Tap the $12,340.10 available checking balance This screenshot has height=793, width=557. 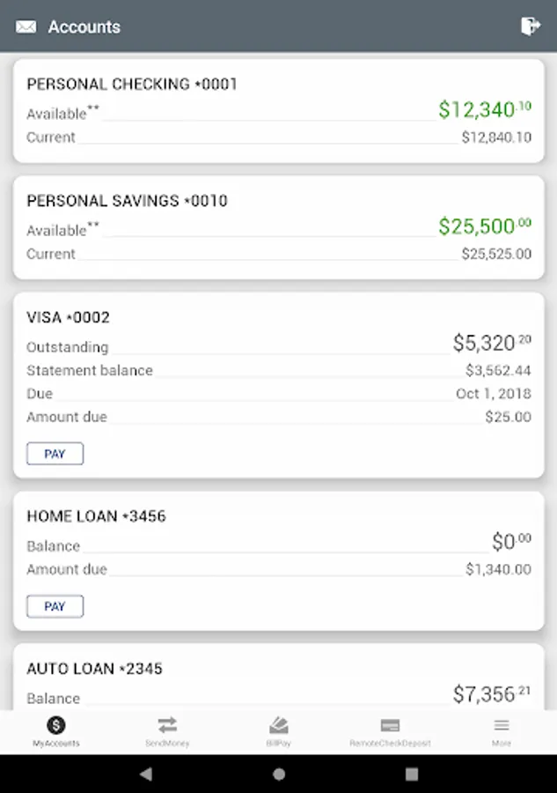[x=484, y=110]
